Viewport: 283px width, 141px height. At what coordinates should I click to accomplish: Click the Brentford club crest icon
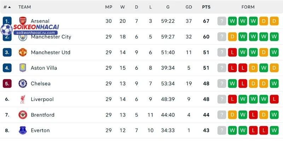(23, 115)
